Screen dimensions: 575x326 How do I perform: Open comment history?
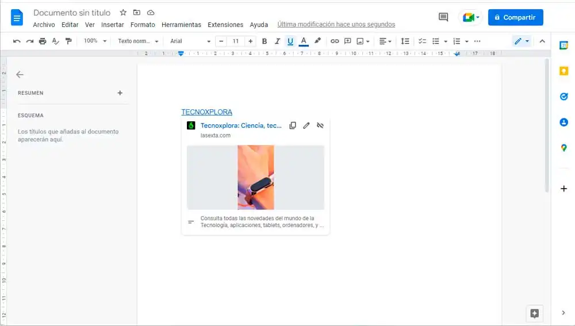[443, 17]
